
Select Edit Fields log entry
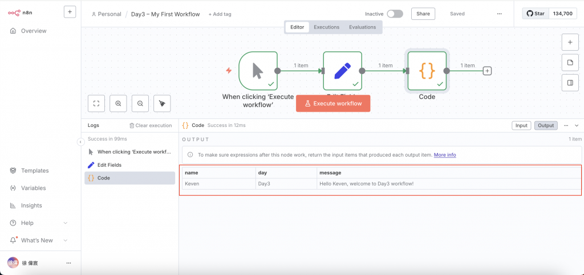tap(129, 165)
